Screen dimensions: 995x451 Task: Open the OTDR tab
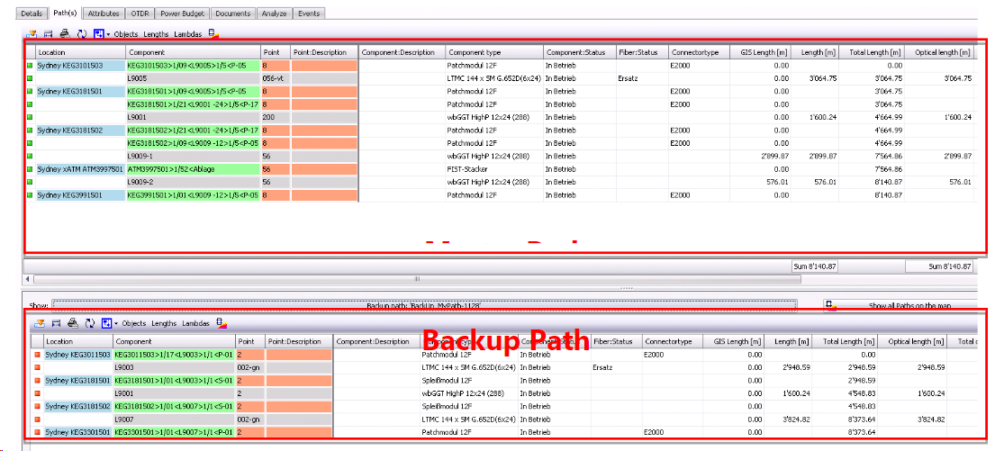(138, 13)
